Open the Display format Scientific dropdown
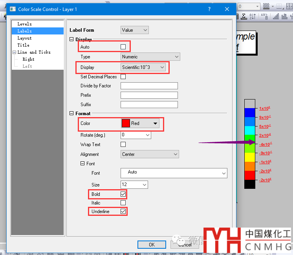 143,67
